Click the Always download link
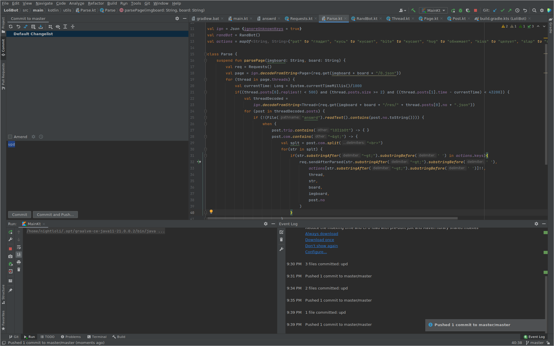554x346 pixels. tap(321, 234)
